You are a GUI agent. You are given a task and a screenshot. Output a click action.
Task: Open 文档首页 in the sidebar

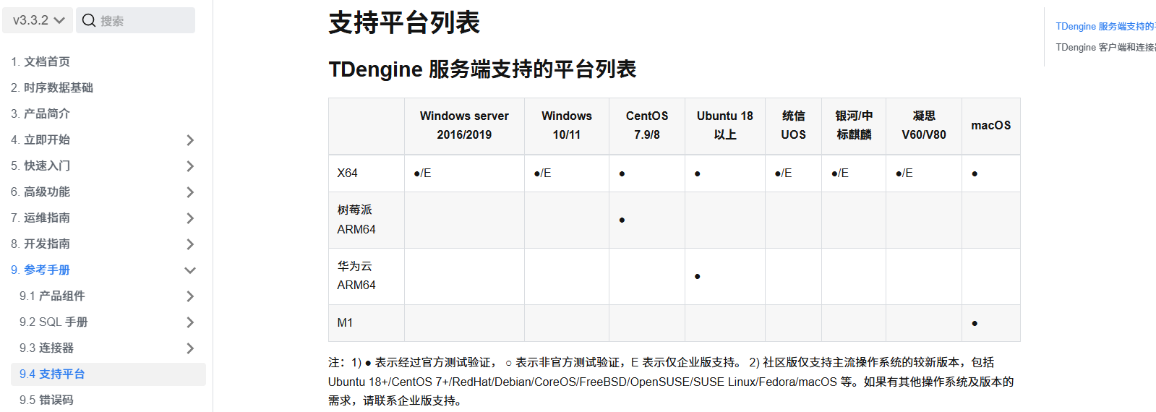40,61
